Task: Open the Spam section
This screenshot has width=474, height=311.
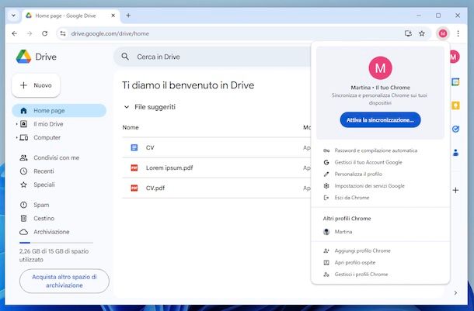Action: [43, 206]
